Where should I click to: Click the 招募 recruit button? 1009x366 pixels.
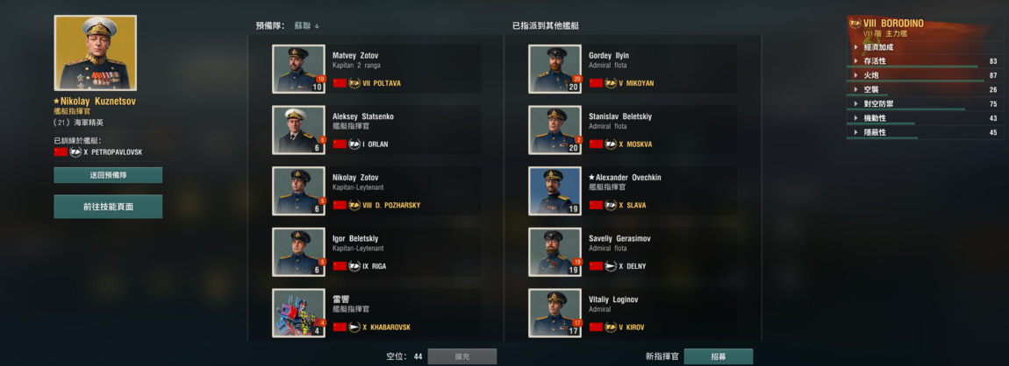[x=718, y=356]
